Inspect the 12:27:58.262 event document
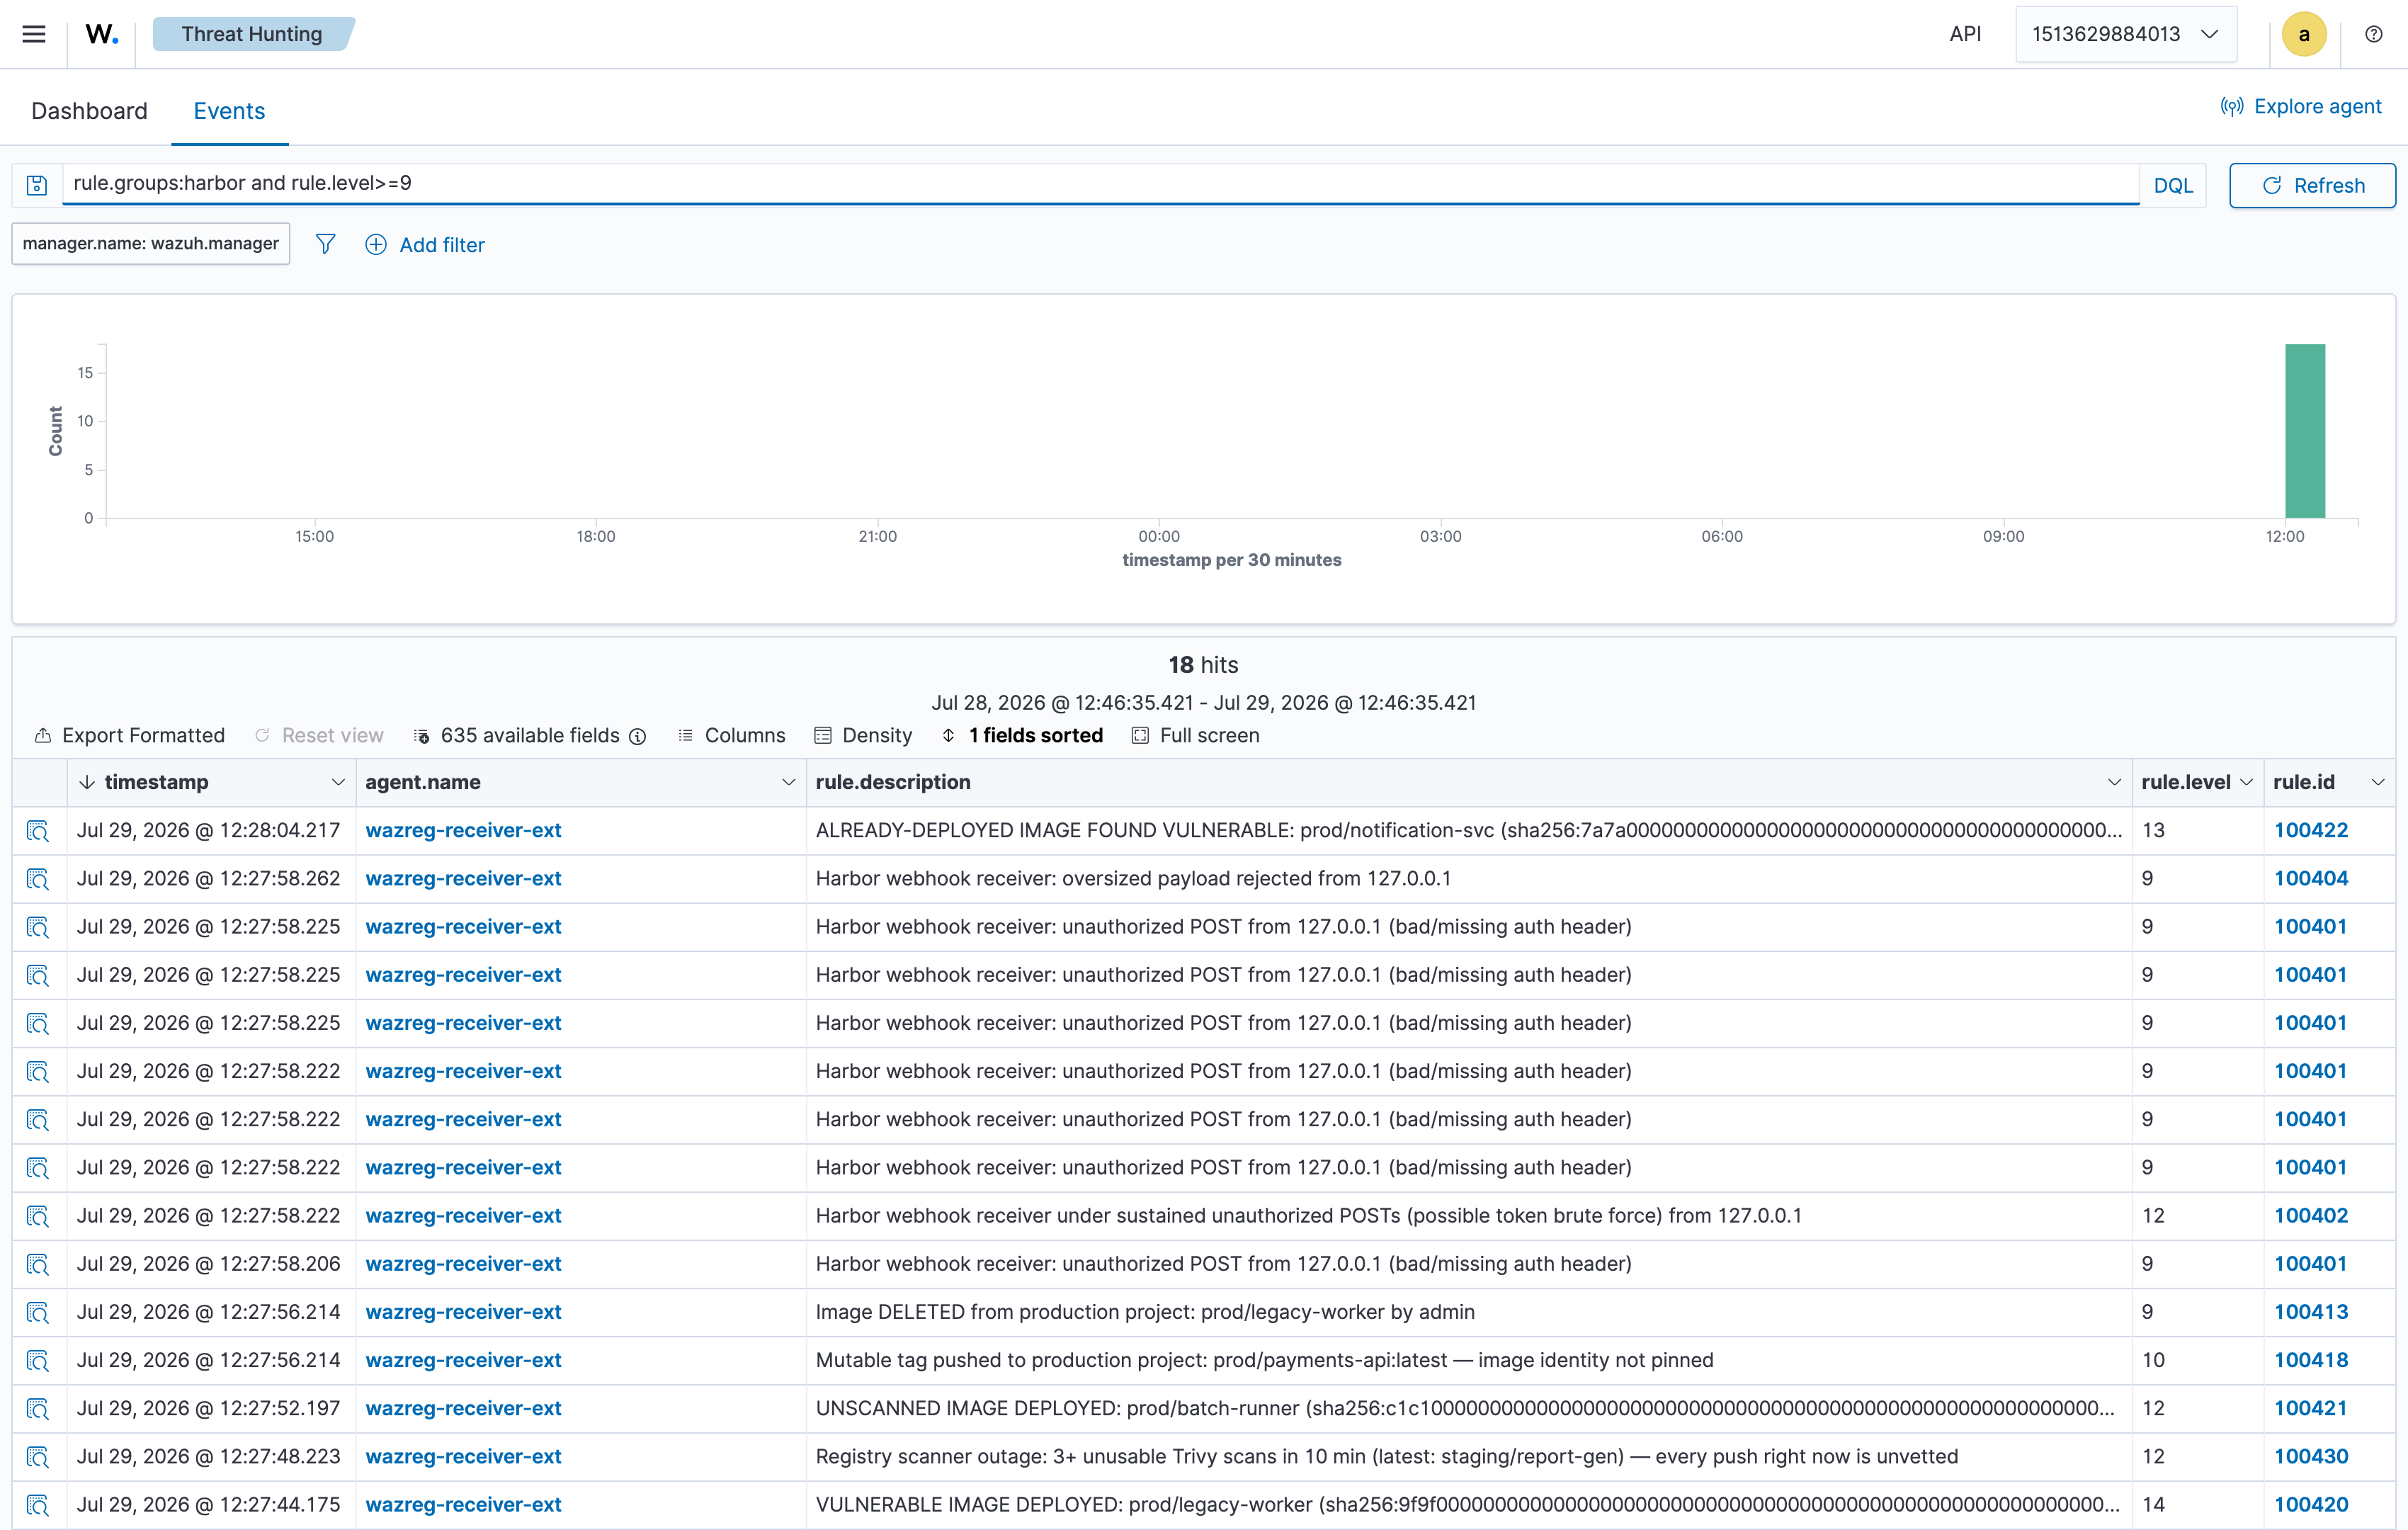The image size is (2408, 1530). [x=38, y=879]
